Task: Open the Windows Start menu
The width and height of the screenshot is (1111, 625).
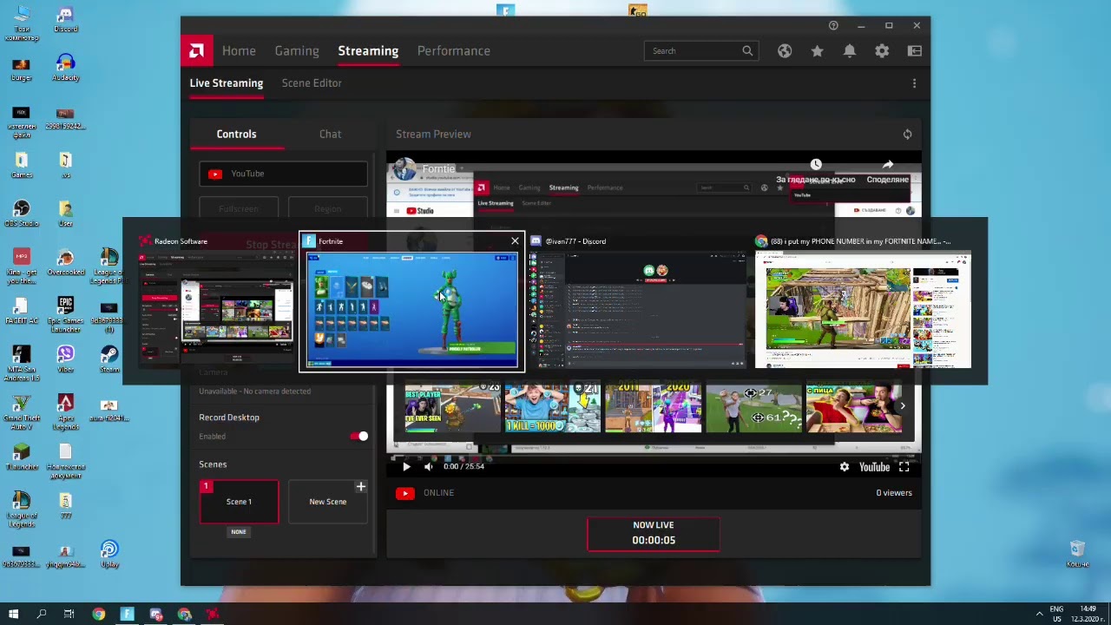Action: (x=13, y=614)
